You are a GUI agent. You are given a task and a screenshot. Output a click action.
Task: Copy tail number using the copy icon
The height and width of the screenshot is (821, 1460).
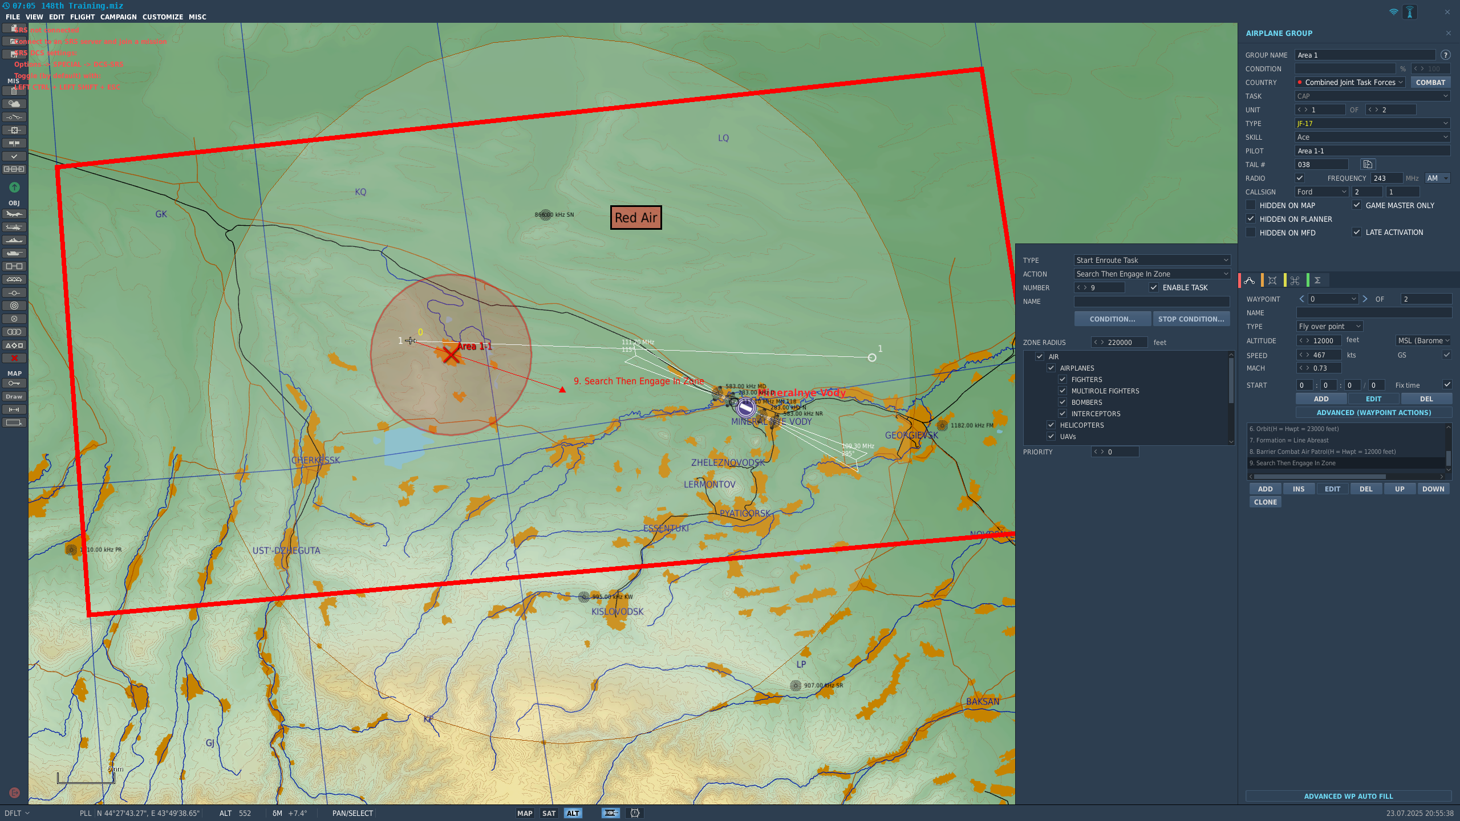(x=1368, y=165)
